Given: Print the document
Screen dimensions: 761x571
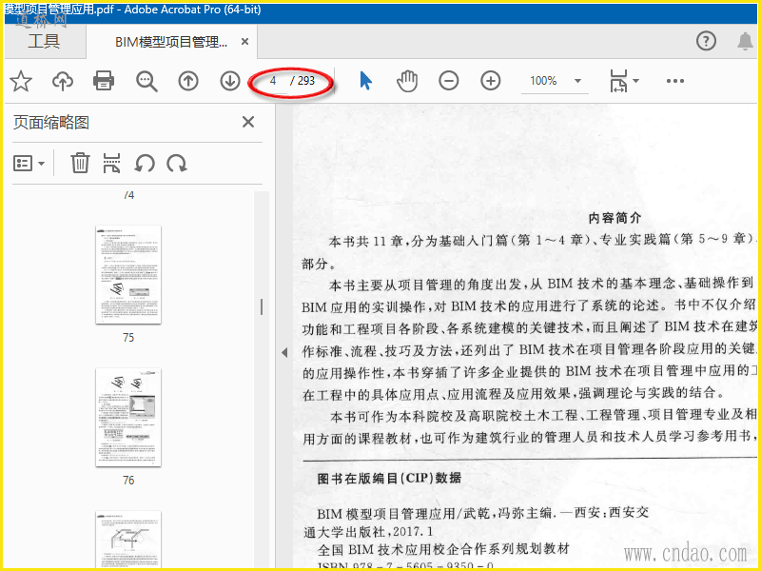Looking at the screenshot, I should pos(104,81).
